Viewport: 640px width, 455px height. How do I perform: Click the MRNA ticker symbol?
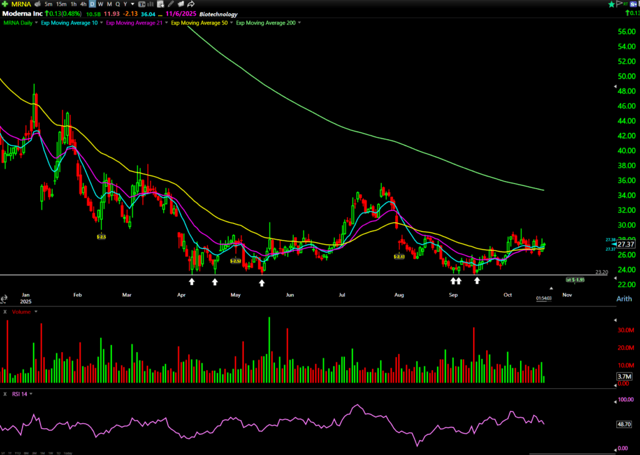pyautogui.click(x=21, y=4)
